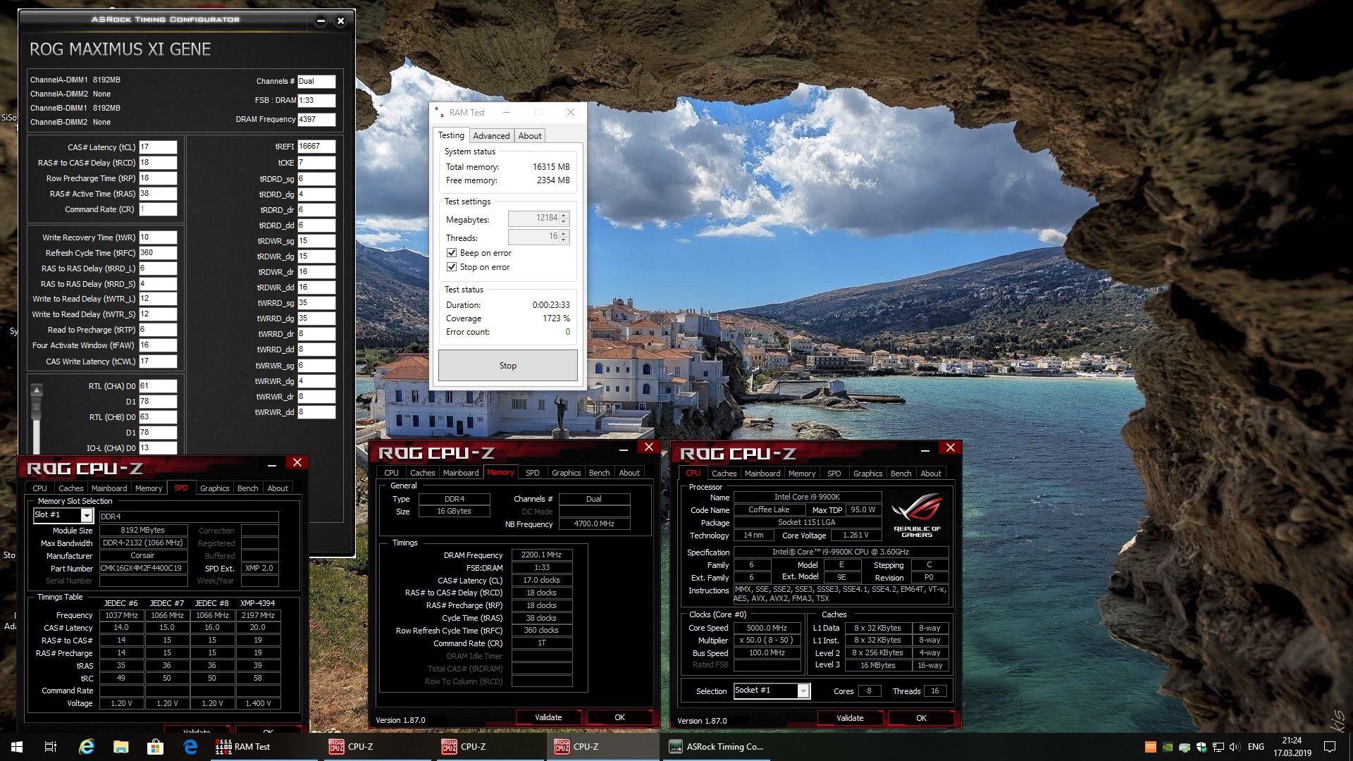Minimize the CPU-Z SPD window
This screenshot has width=1353, height=761.
coord(272,464)
